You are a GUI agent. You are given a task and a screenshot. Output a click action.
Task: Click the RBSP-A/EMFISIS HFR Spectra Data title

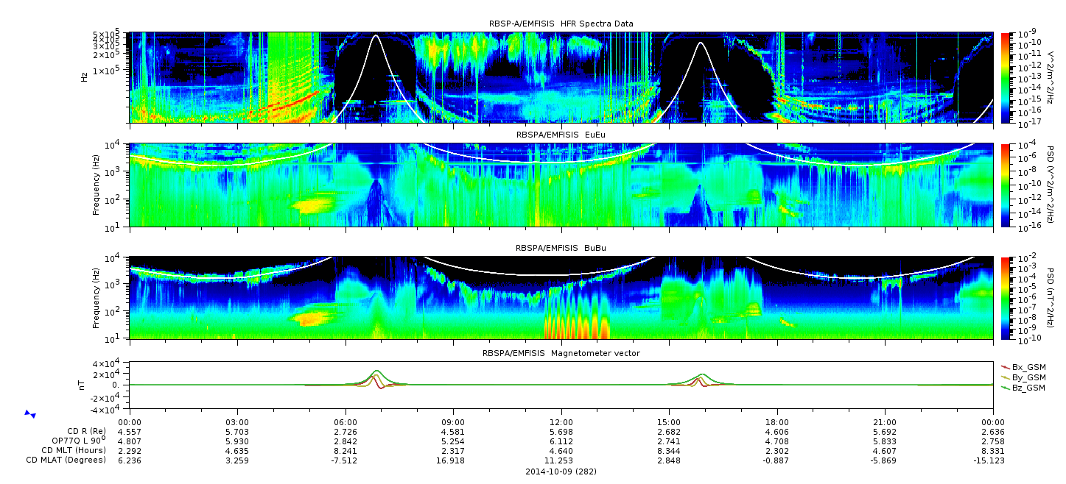coord(561,24)
